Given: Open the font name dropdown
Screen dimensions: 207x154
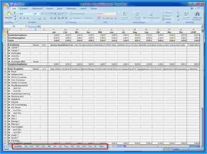Looking at the screenshot, I should (26, 14).
